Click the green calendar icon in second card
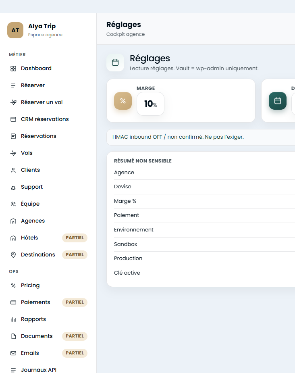This screenshot has height=373, width=295. point(278,101)
